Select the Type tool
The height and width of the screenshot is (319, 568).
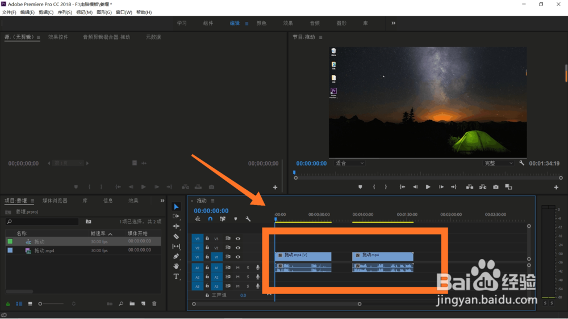pos(176,277)
